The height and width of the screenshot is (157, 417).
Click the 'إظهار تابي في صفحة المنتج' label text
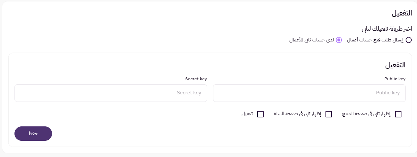point(366,114)
